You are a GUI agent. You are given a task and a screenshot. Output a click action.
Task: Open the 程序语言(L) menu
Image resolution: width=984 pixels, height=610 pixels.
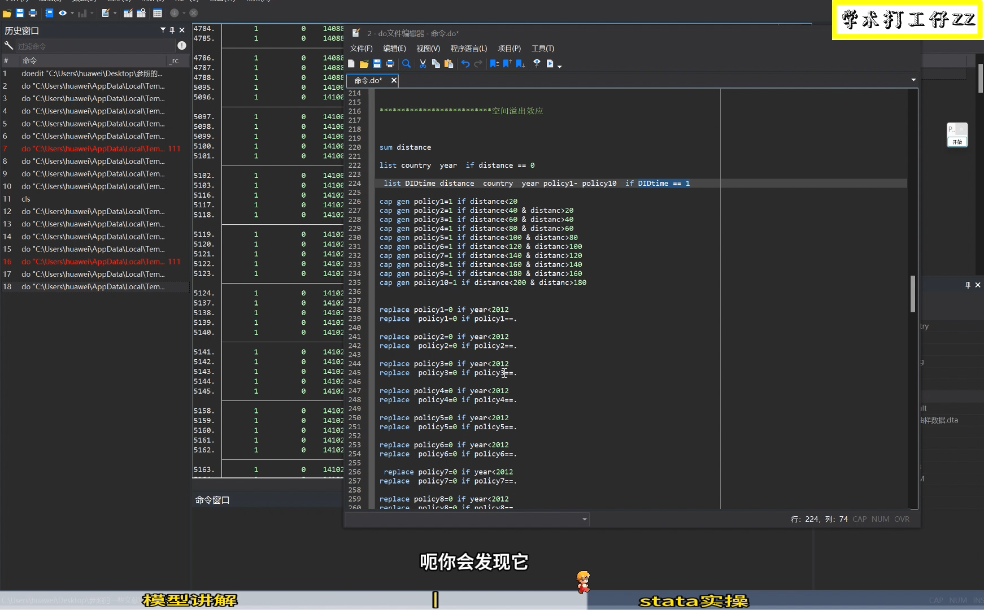(468, 49)
